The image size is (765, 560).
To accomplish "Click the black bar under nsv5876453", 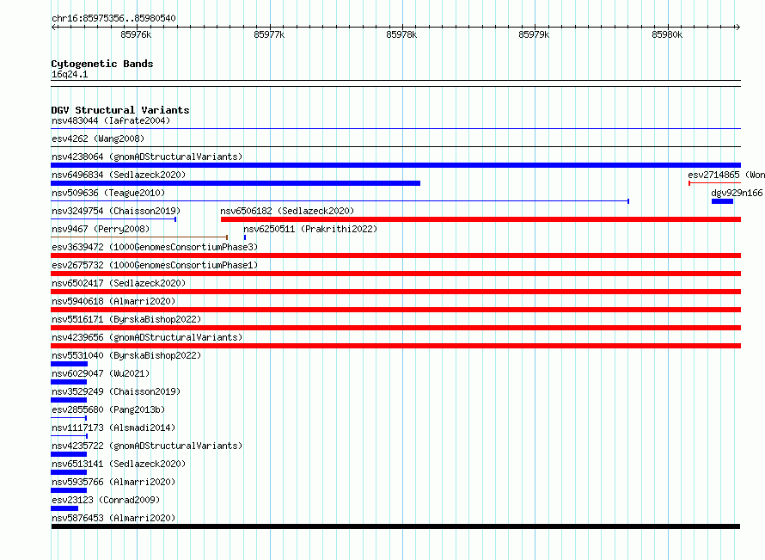I will coord(395,526).
